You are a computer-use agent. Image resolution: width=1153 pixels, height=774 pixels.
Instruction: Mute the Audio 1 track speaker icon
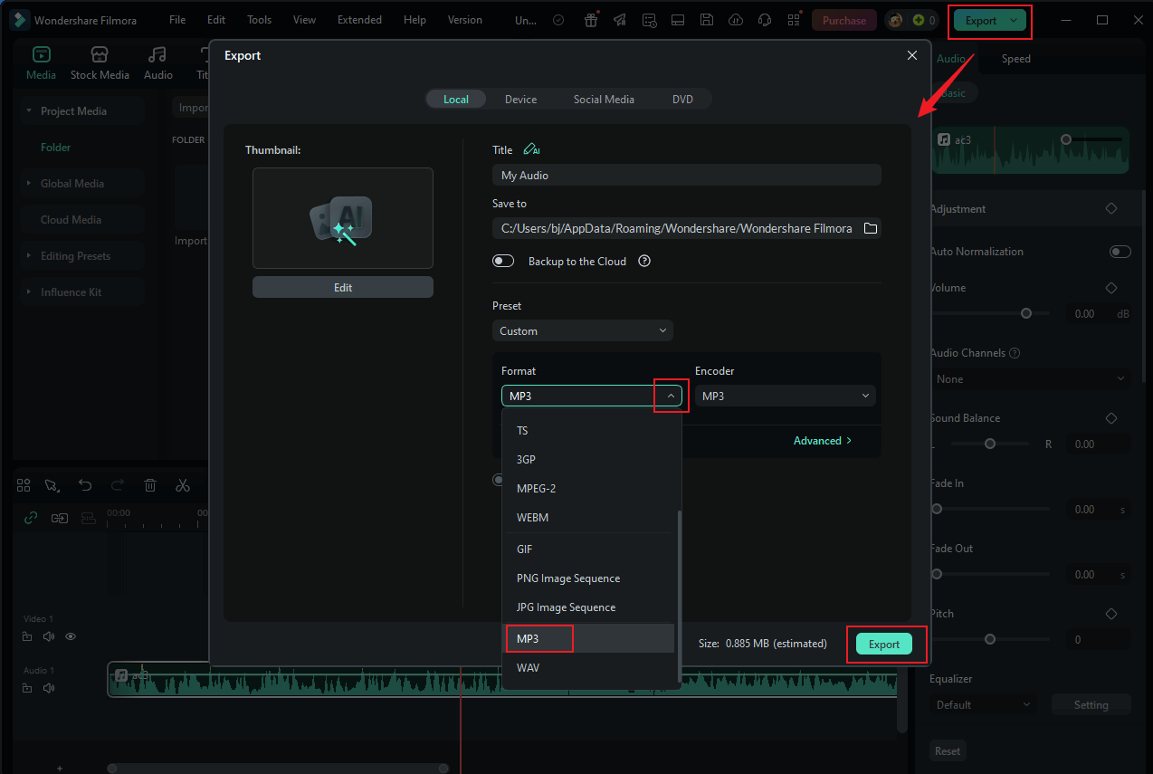48,688
